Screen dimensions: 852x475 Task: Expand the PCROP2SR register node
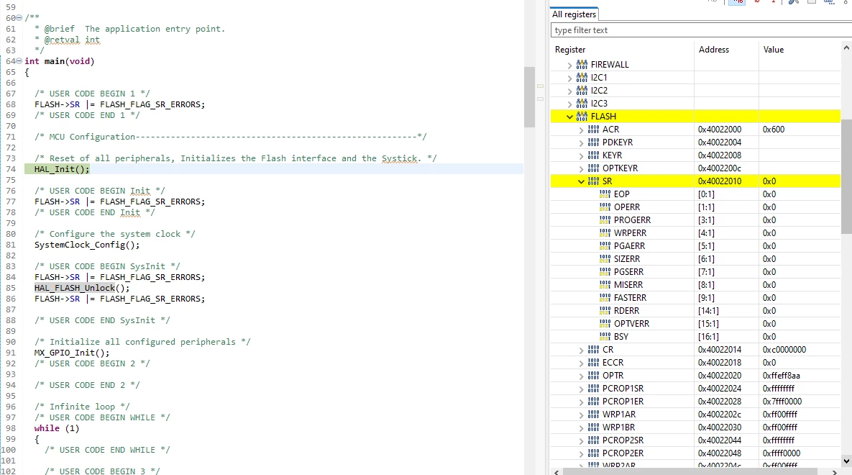[581, 440]
